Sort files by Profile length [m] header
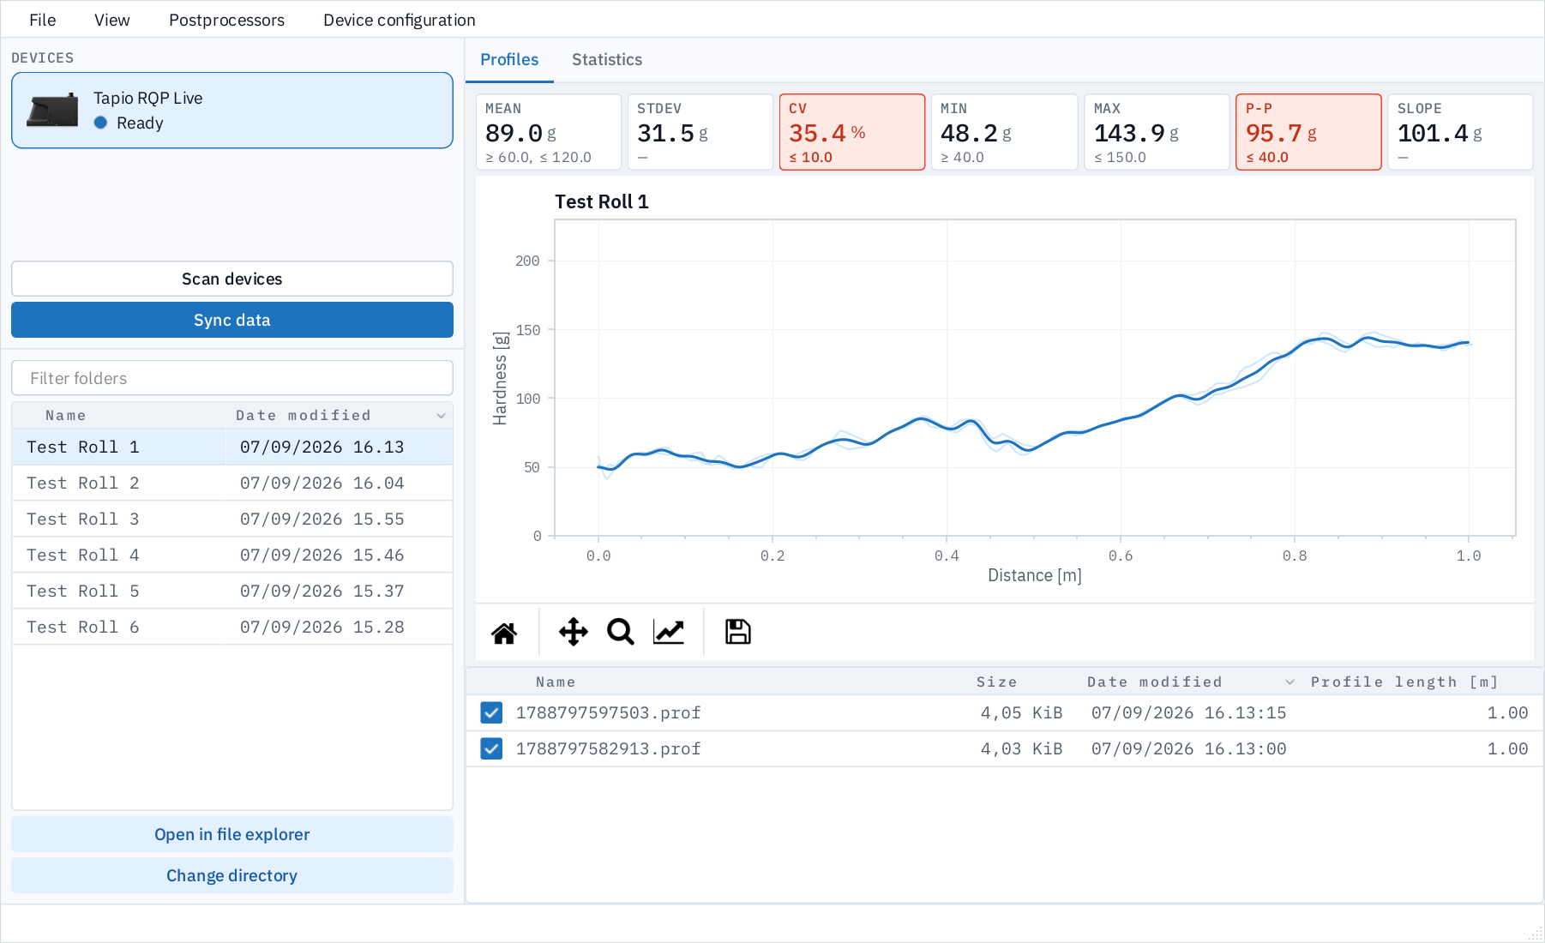The width and height of the screenshot is (1545, 943). (1404, 682)
